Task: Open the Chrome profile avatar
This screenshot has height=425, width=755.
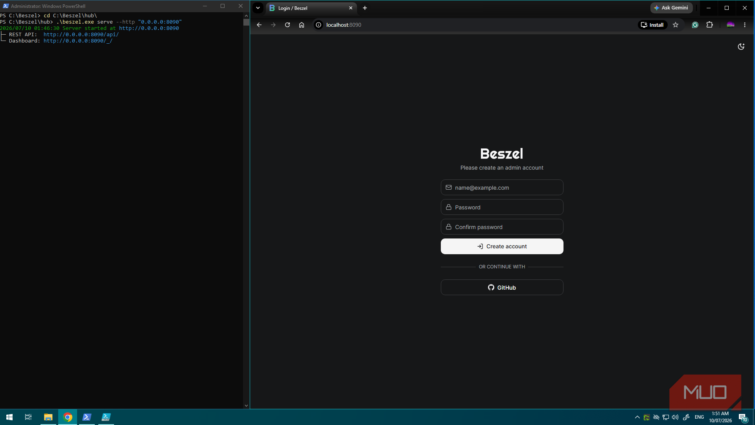Action: click(x=731, y=25)
